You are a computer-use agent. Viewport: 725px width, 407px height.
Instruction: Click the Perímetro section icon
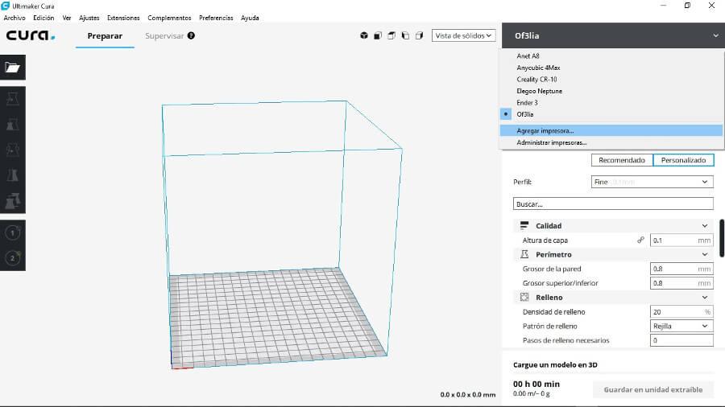[524, 254]
